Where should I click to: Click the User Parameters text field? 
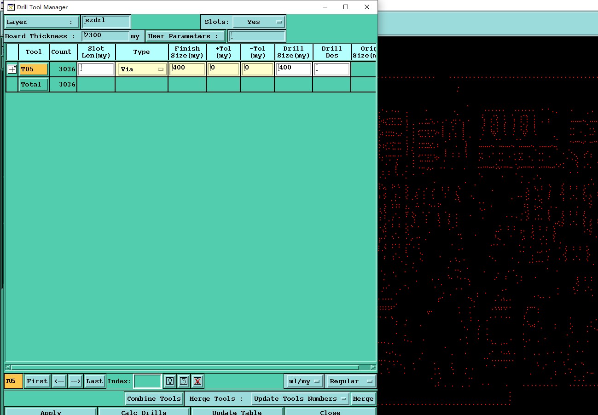(257, 36)
